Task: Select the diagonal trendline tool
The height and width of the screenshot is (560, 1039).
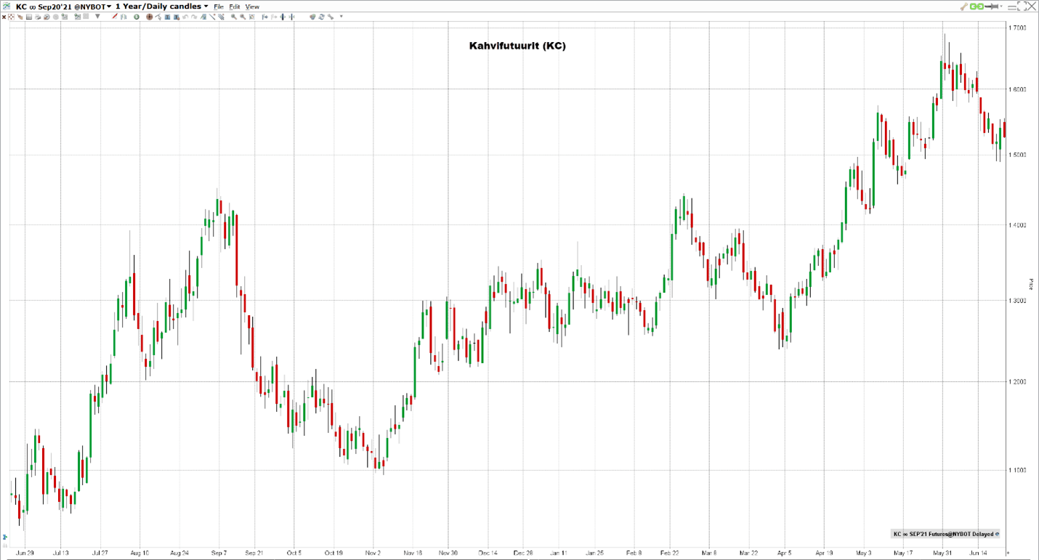Action: pyautogui.click(x=212, y=17)
